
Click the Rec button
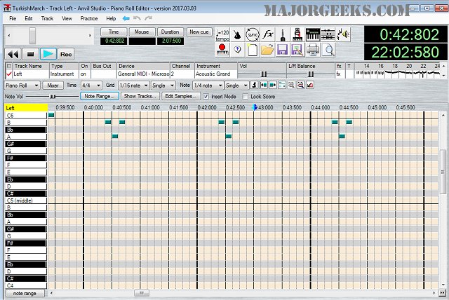coord(66,54)
